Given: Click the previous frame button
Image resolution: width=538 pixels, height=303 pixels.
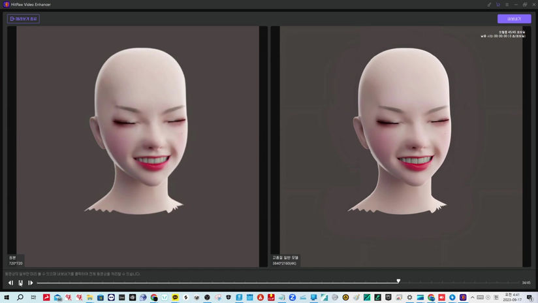Looking at the screenshot, I should pyautogui.click(x=10, y=283).
